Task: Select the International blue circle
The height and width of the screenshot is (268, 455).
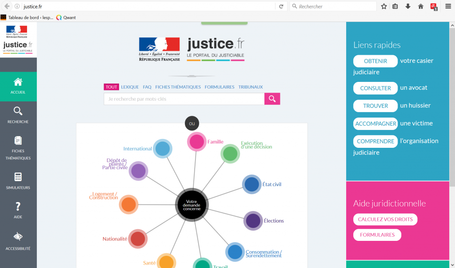Action: (x=163, y=149)
